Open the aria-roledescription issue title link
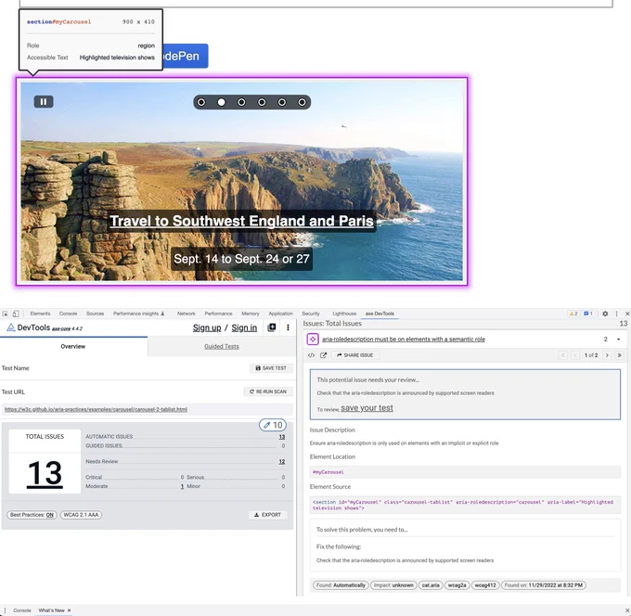631x616 pixels. point(404,340)
